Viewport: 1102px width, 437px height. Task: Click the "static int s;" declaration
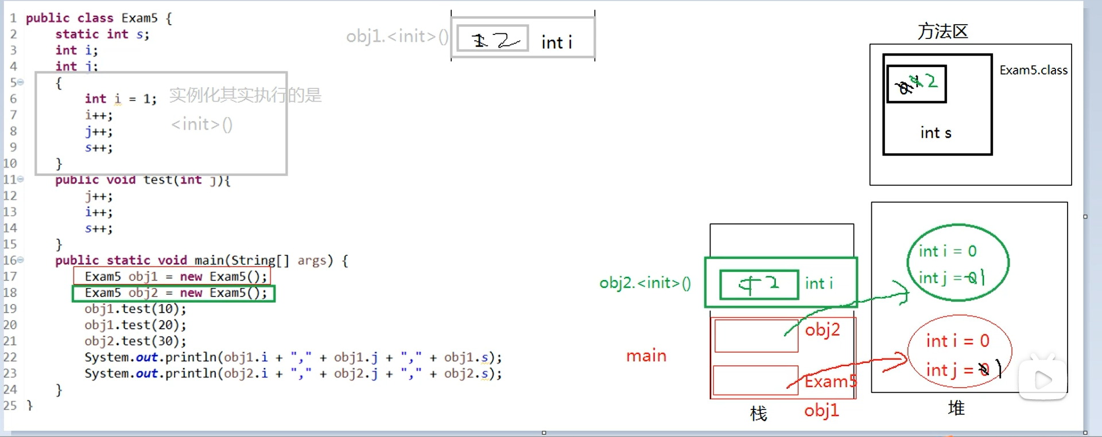[102, 34]
